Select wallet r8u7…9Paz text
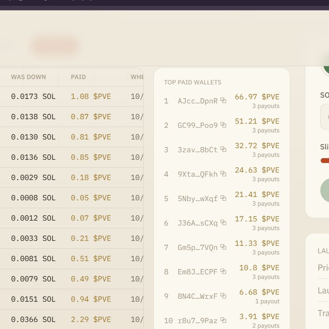 point(198,321)
